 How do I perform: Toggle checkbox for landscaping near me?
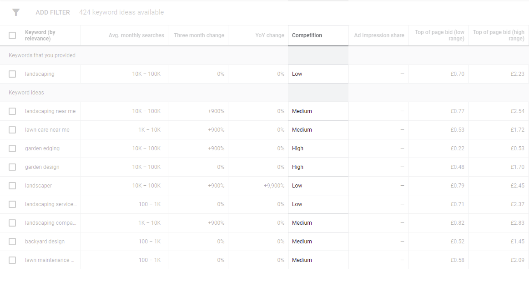tap(12, 111)
